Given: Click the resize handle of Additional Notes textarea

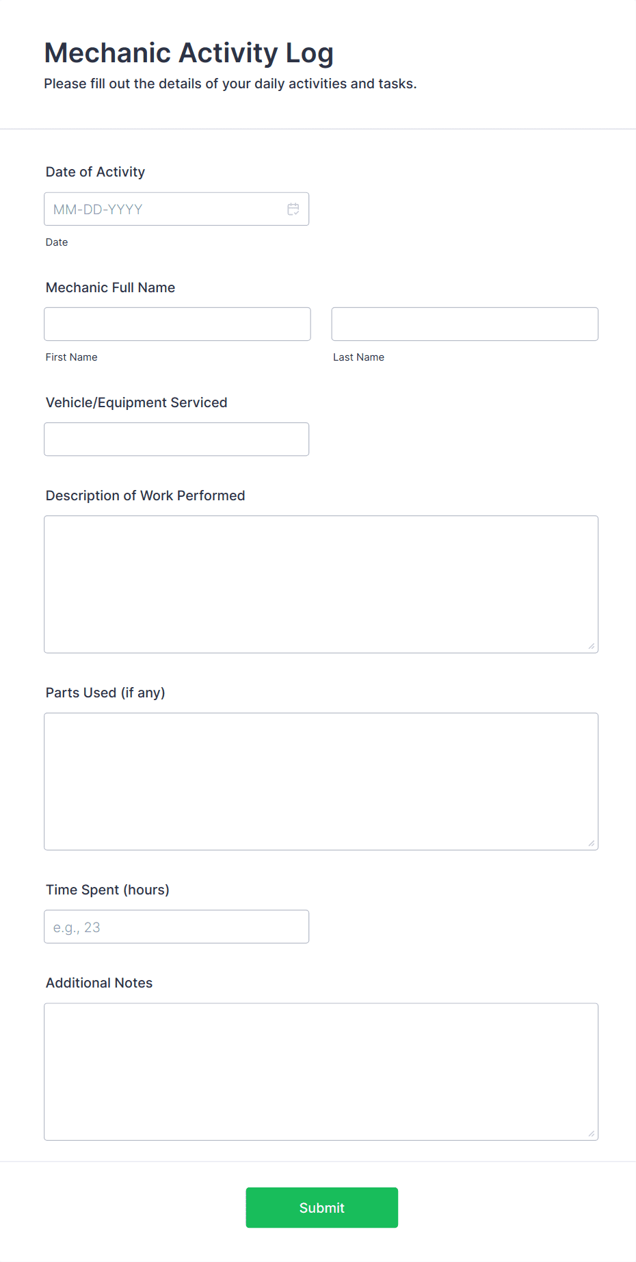Looking at the screenshot, I should pyautogui.click(x=592, y=1132).
